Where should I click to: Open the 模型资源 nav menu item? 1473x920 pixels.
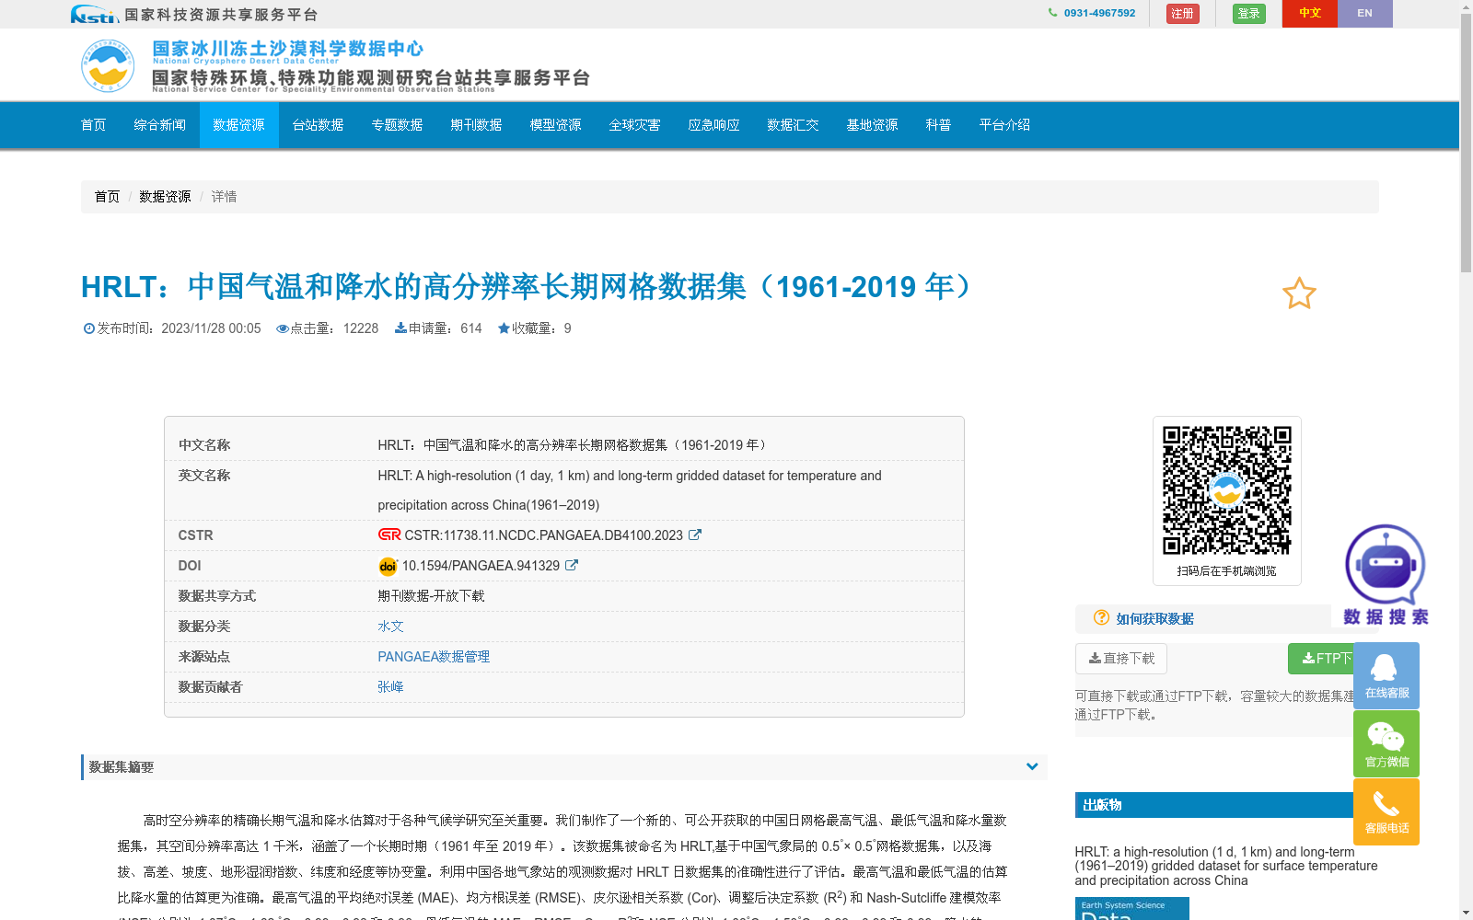556,125
